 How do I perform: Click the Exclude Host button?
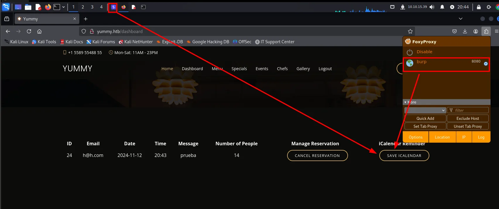[x=468, y=118]
